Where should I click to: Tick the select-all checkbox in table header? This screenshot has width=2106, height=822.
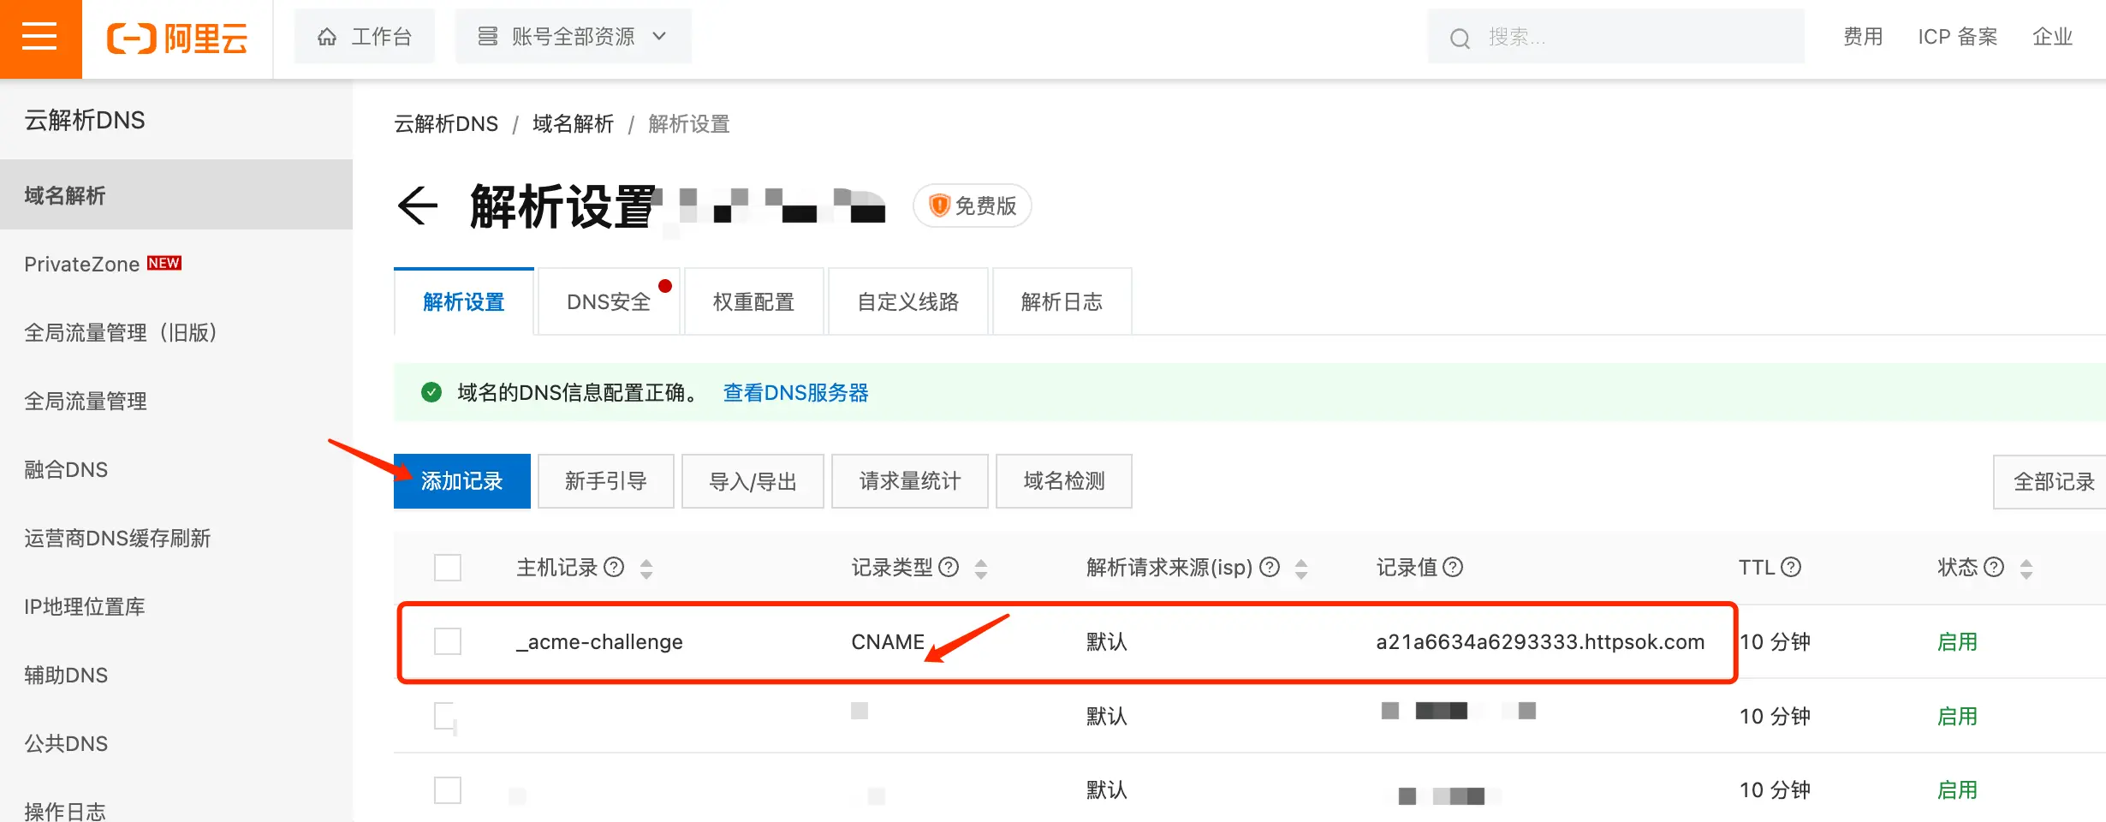pyautogui.click(x=448, y=568)
